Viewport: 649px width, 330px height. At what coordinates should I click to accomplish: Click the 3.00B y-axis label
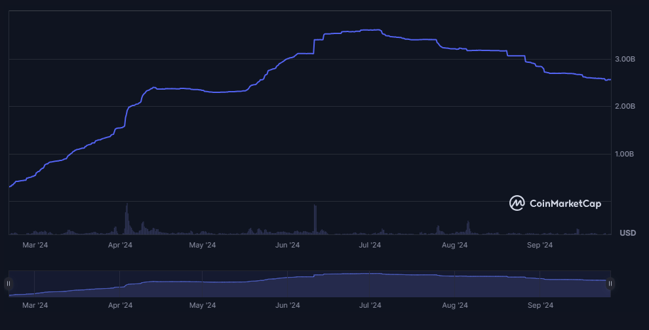(625, 60)
